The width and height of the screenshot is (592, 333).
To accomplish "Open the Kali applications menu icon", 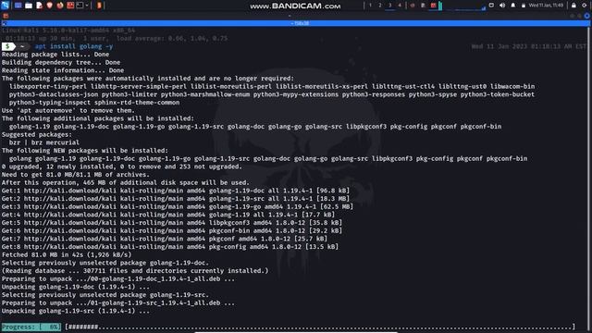I will click(5, 6).
